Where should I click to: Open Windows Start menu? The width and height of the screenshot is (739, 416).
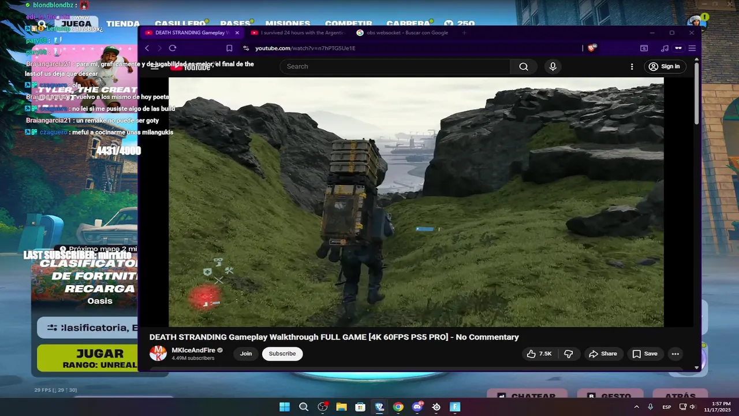(285, 407)
